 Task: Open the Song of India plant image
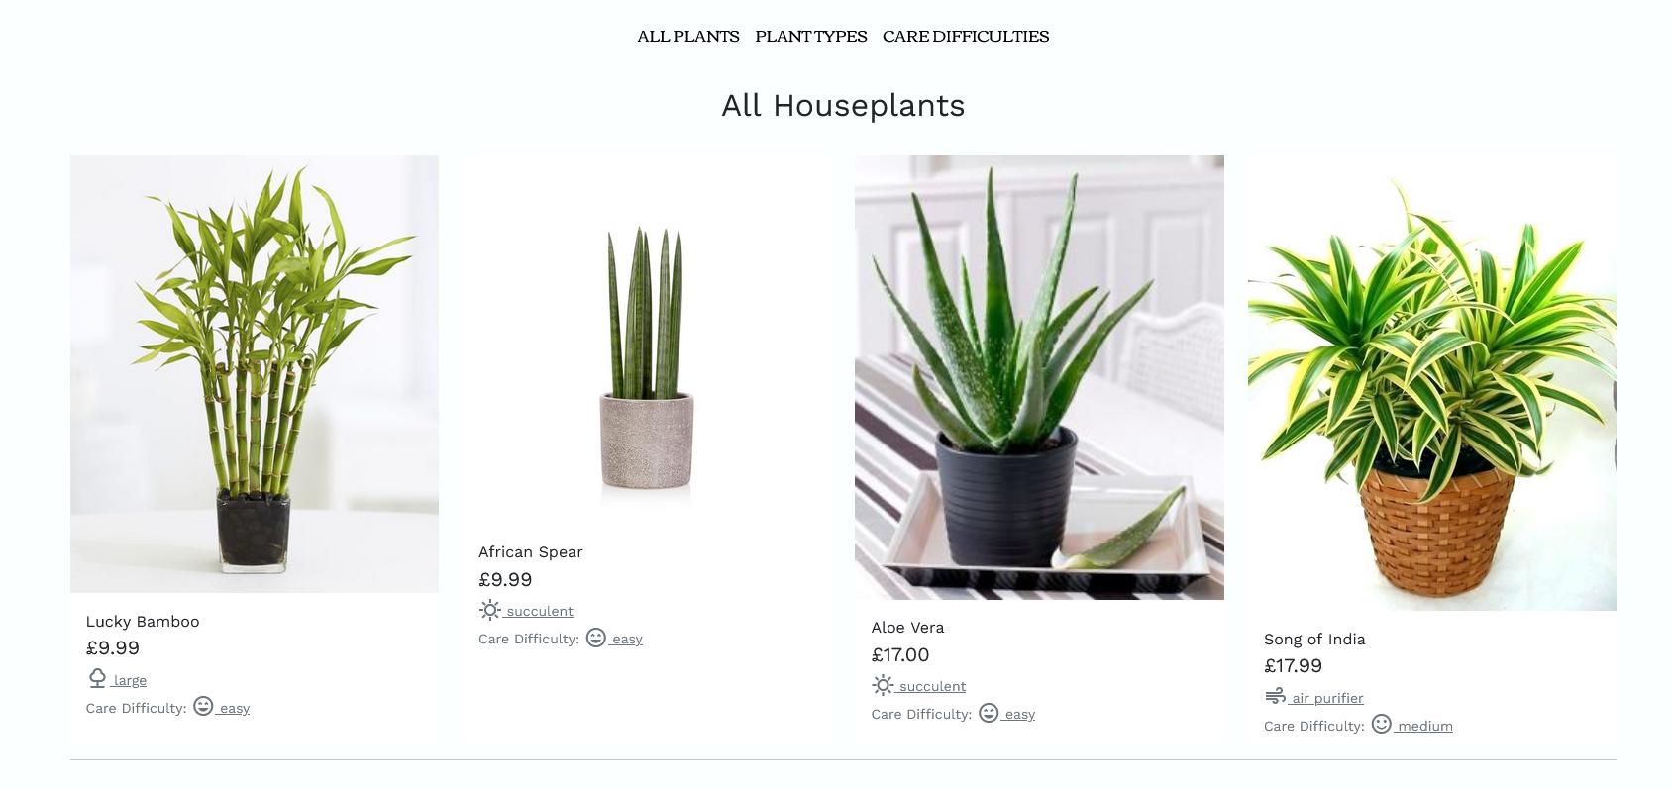pyautogui.click(x=1432, y=383)
